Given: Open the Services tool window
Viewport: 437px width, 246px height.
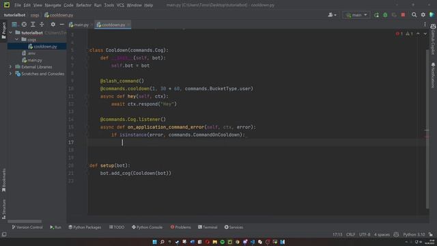Looking at the screenshot, I should [x=234, y=228].
